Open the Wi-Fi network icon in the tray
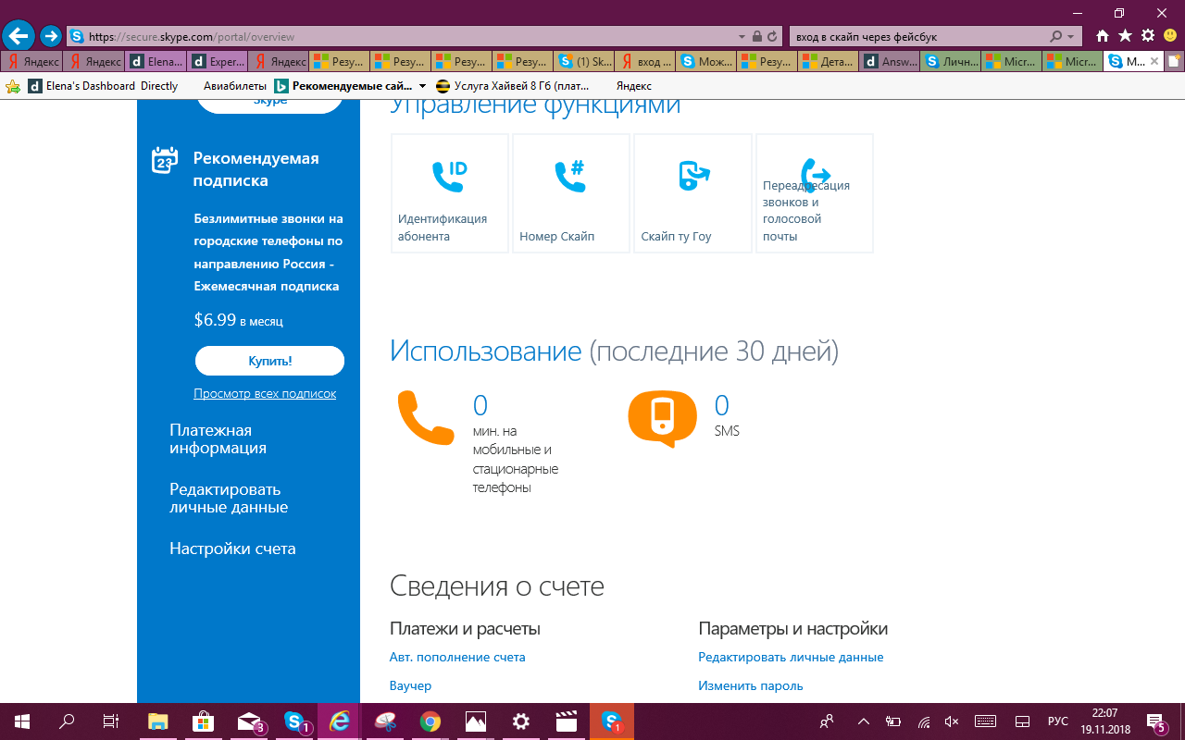The width and height of the screenshot is (1185, 740). point(923,721)
